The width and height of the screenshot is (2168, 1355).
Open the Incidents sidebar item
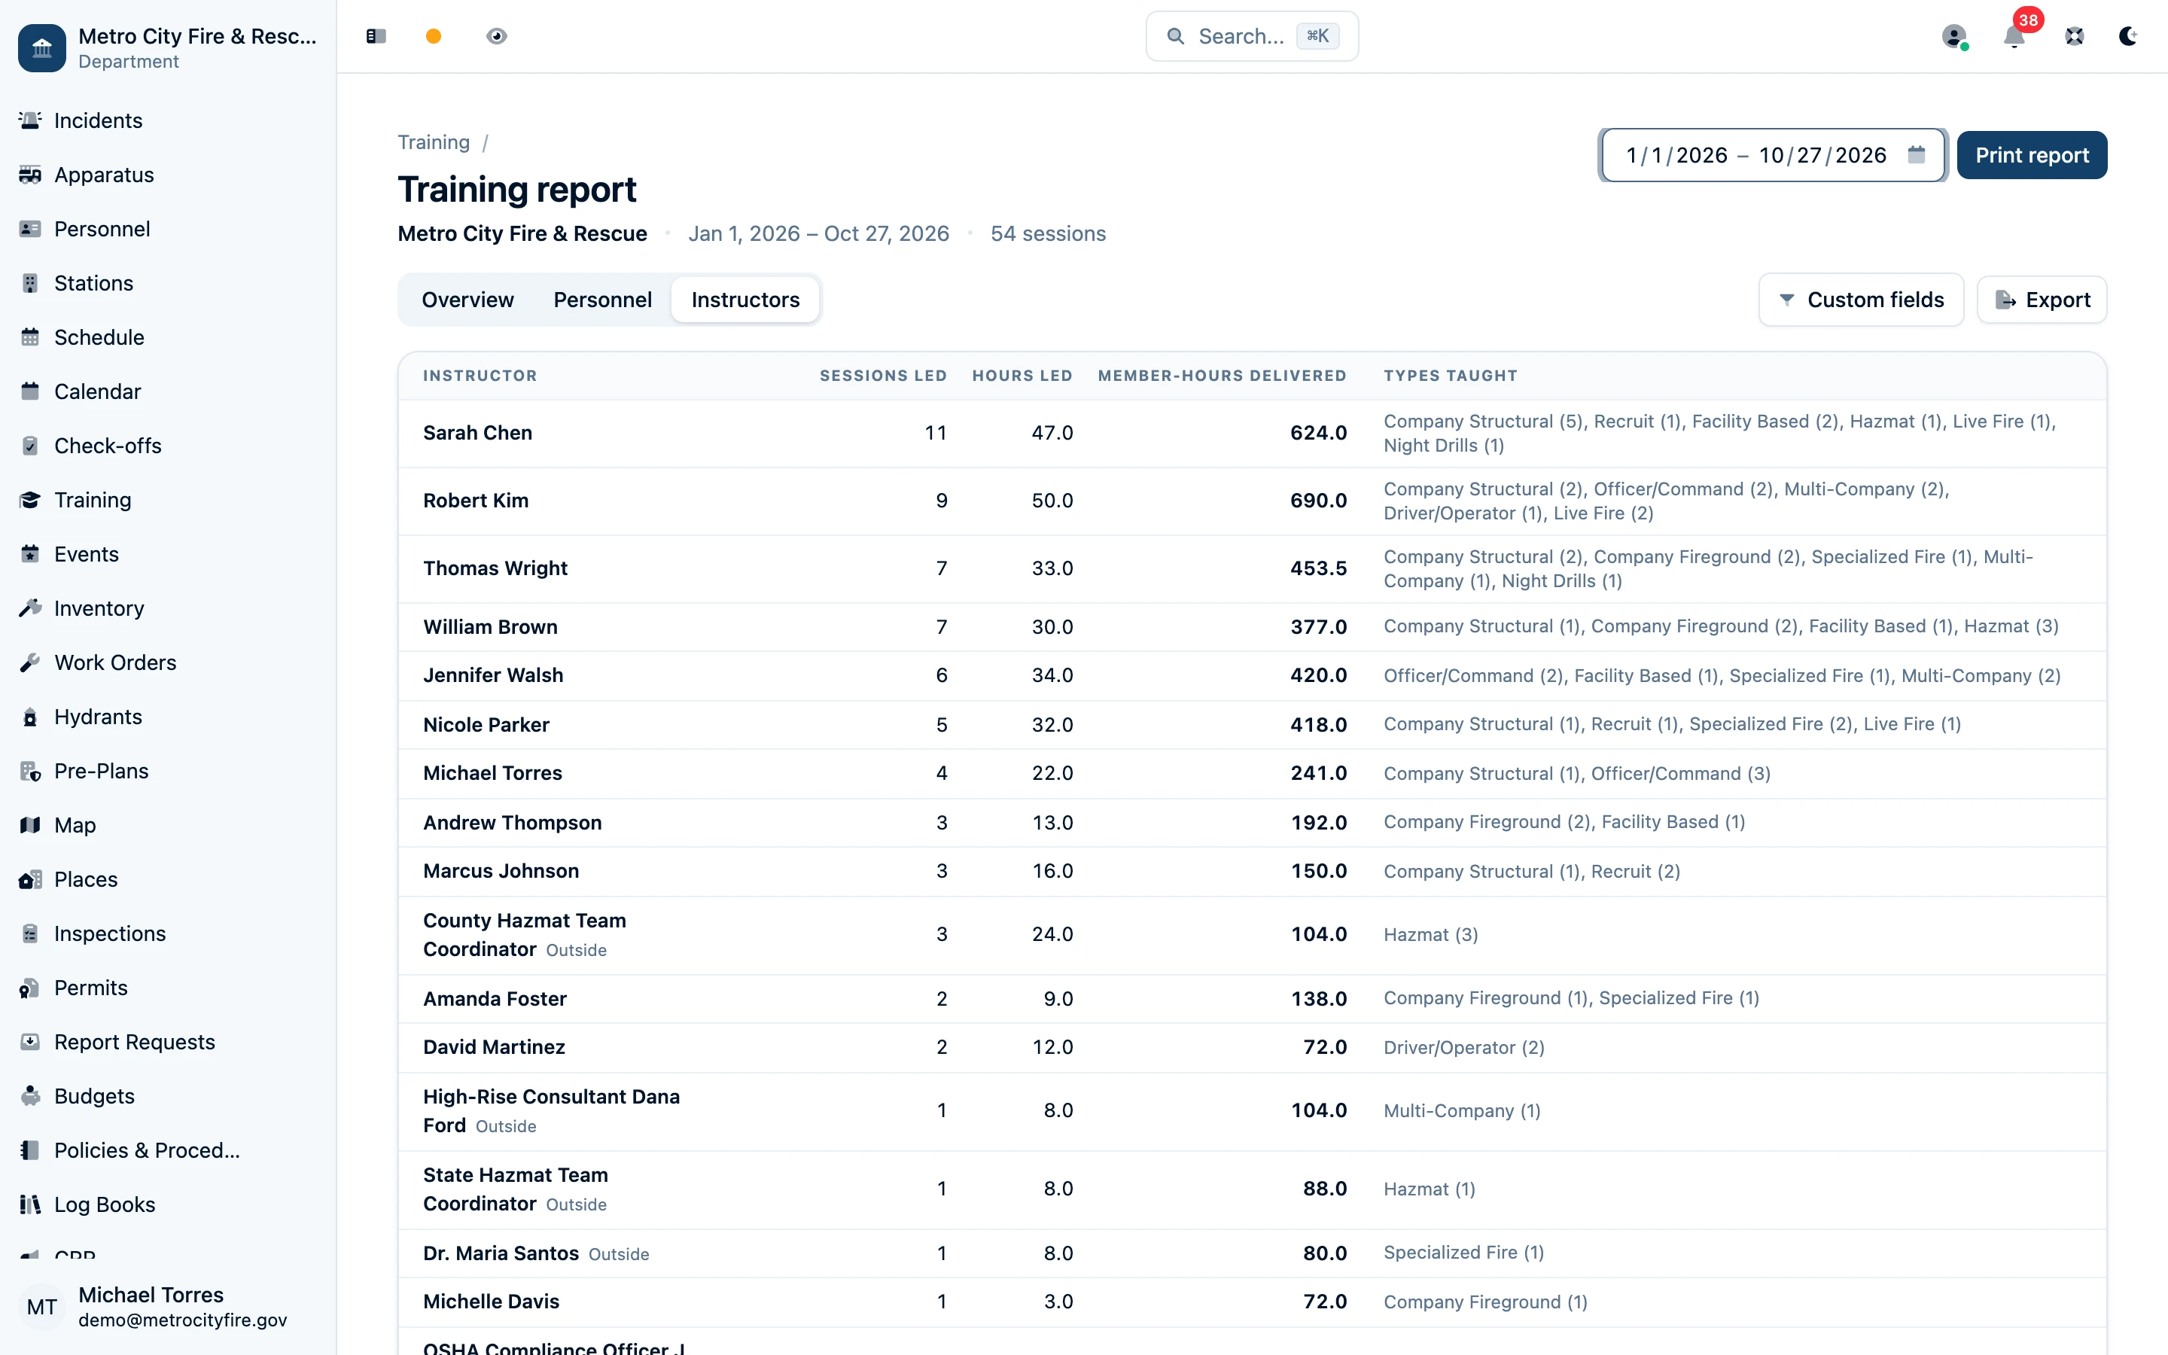pos(168,120)
